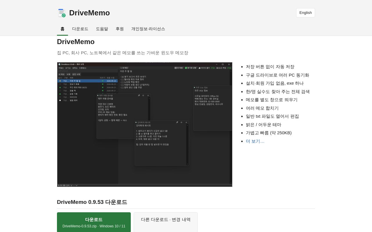Open the DriveMemo app screenshot image
This screenshot has width=372, height=232.
pos(145,124)
